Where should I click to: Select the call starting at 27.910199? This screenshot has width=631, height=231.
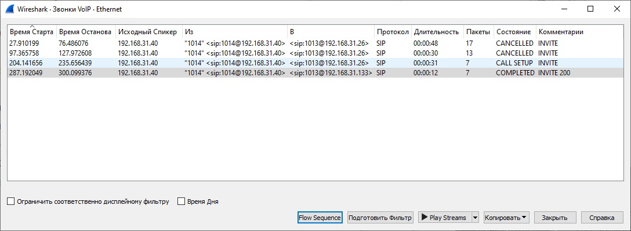(315, 43)
